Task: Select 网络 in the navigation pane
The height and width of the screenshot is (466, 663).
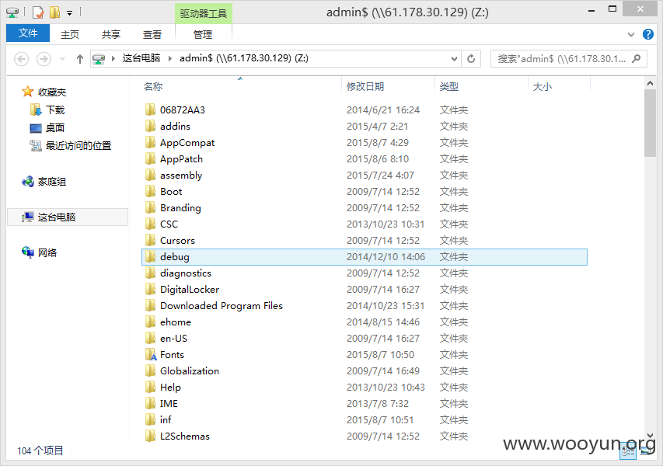Action: coord(47,252)
